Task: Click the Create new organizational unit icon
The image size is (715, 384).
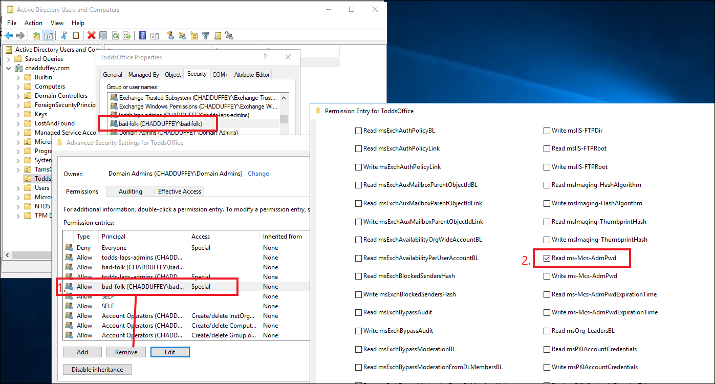Action: tap(194, 35)
